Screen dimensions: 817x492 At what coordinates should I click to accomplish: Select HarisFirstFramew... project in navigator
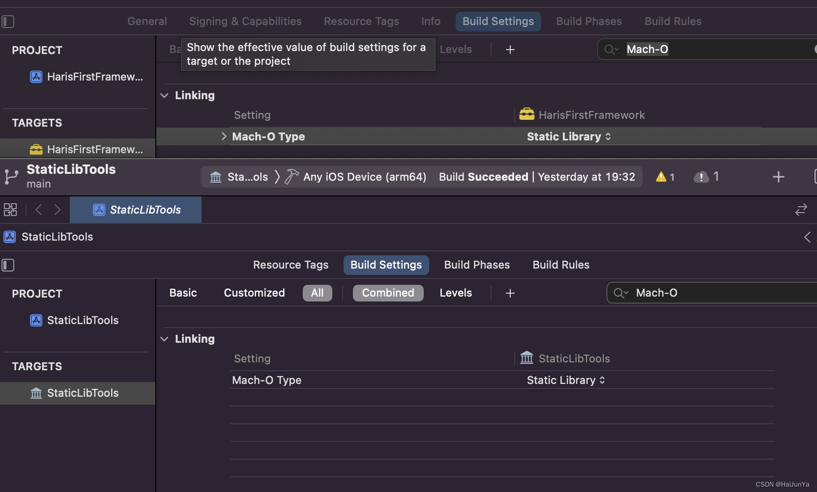coord(87,77)
